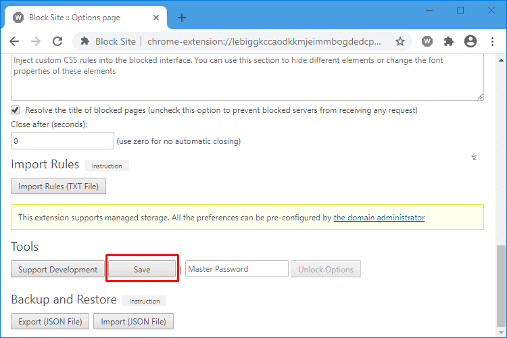
Task: Open the Chrome profile avatar
Action: pyautogui.click(x=470, y=41)
